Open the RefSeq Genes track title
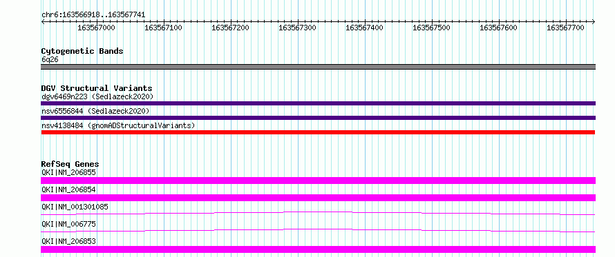Screen dimensions: 615x257 pos(70,164)
